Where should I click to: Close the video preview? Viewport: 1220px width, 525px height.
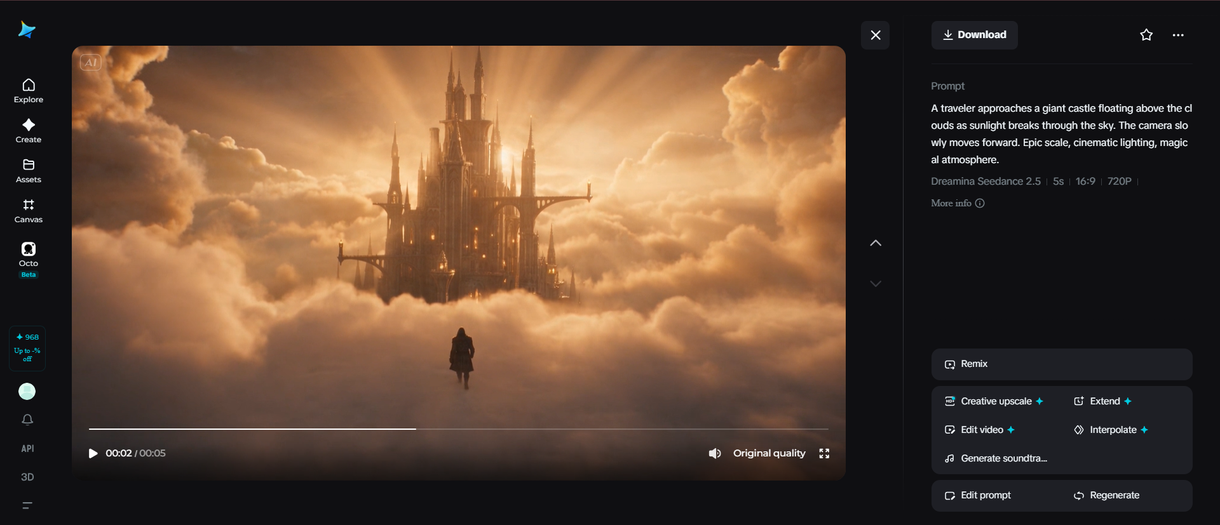click(876, 35)
